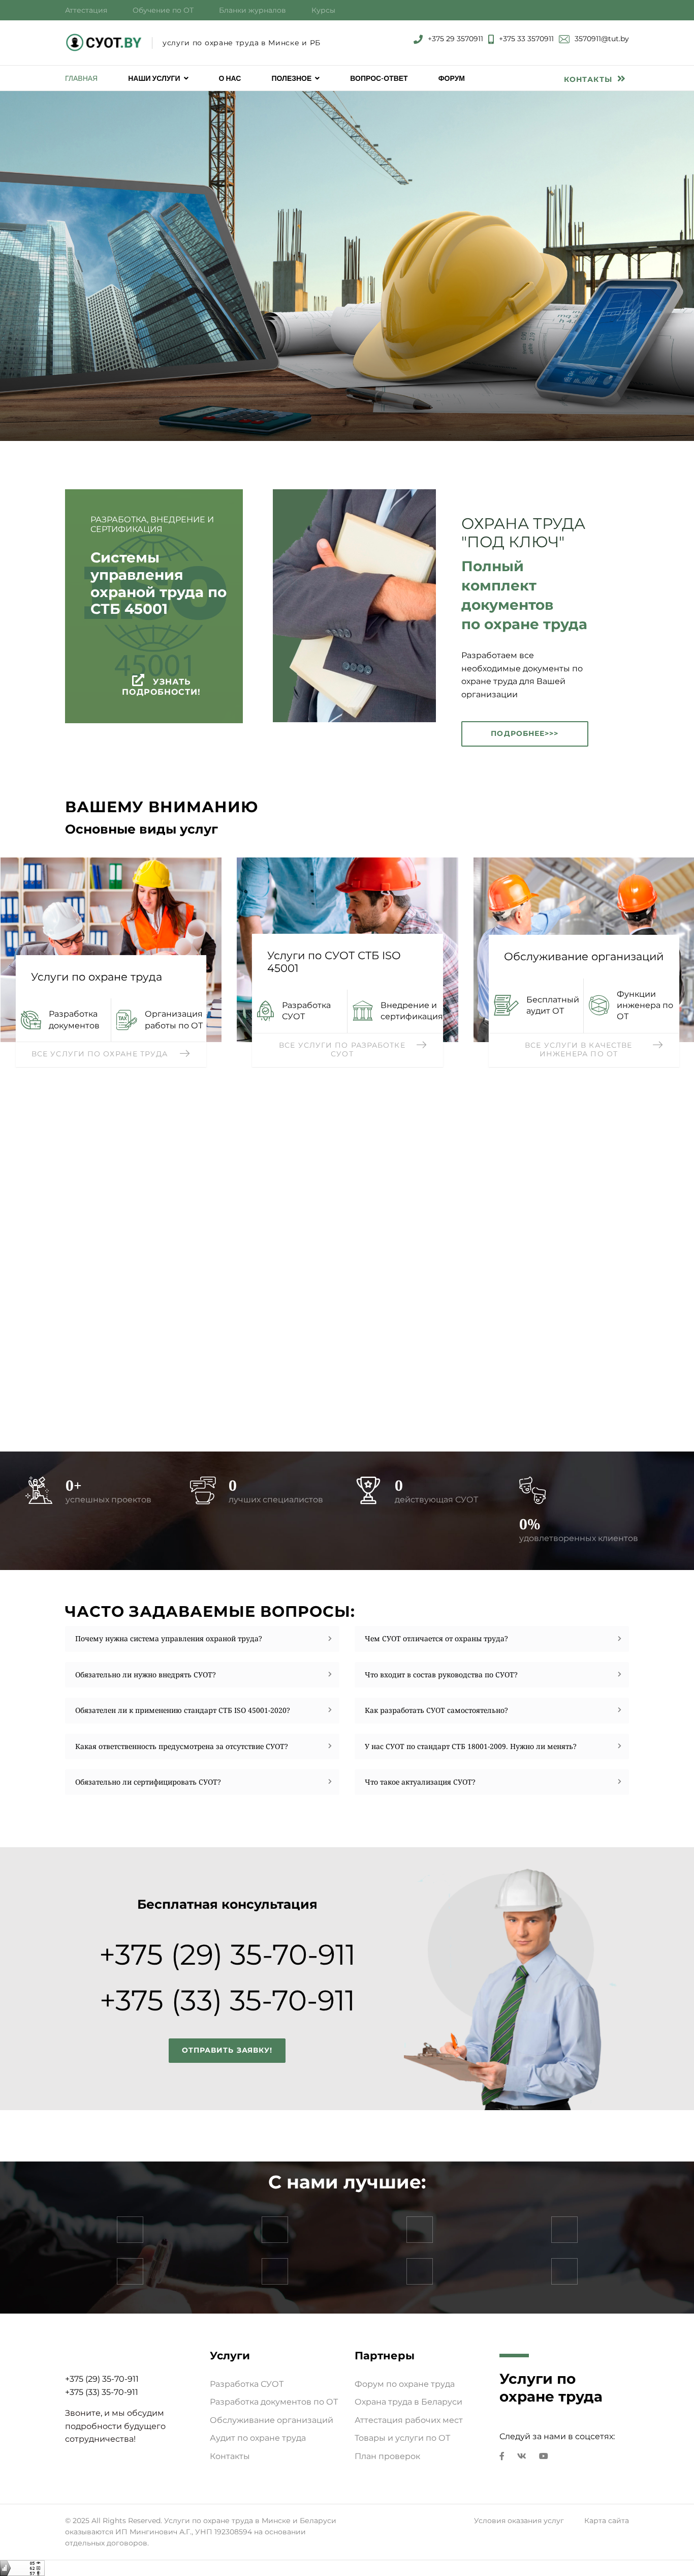Click the действующая СУОТ trophy icon
Image resolution: width=694 pixels, height=2576 pixels.
pyautogui.click(x=368, y=1490)
